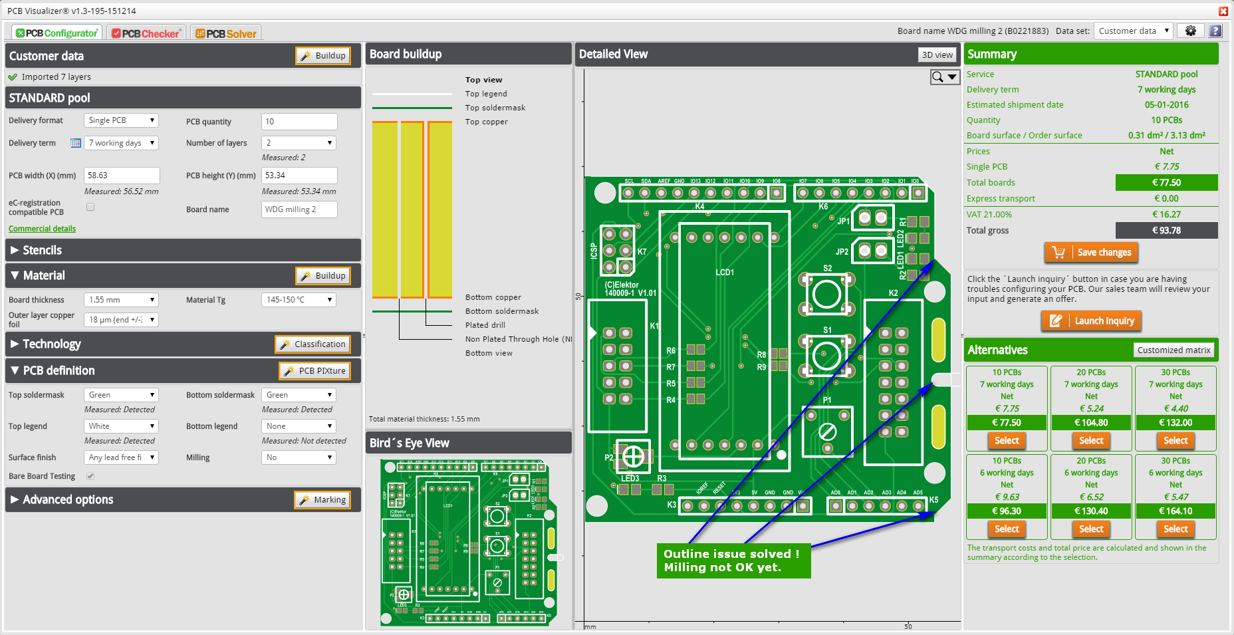Open Buildup in Material section
Viewport: 1234px width, 635px height.
point(323,276)
